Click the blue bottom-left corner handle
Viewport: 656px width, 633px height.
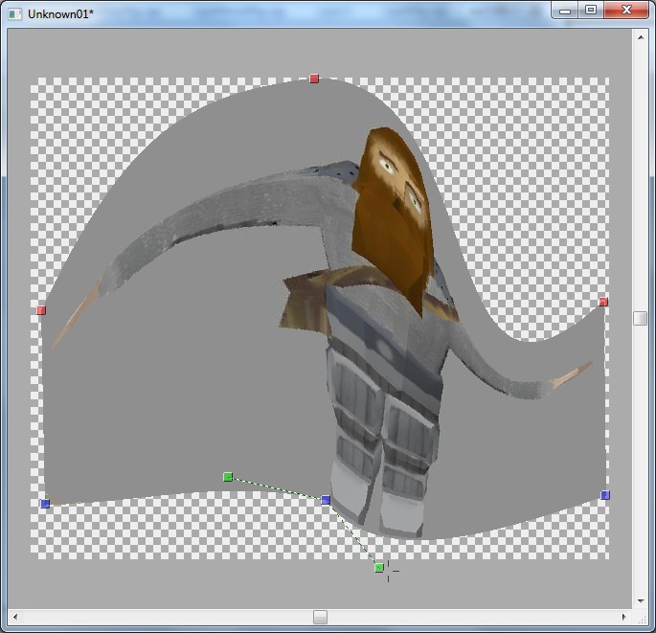pos(45,504)
